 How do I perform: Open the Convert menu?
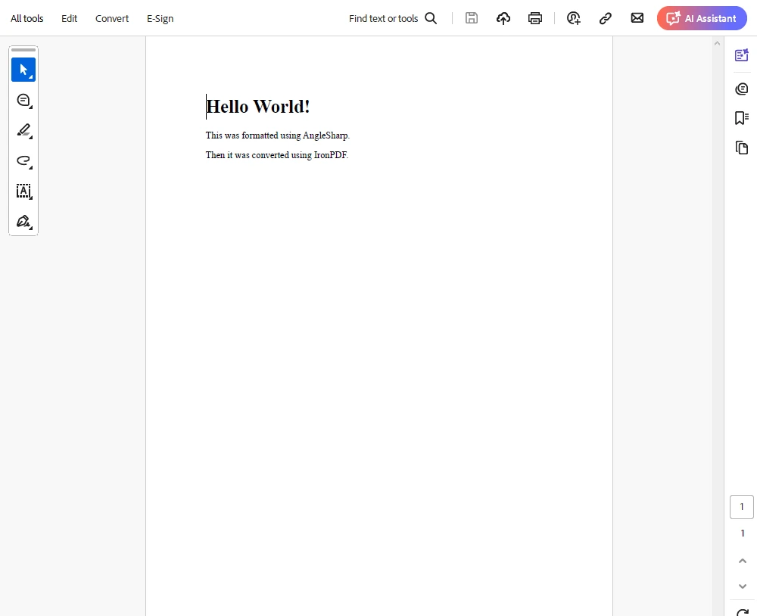click(x=112, y=18)
